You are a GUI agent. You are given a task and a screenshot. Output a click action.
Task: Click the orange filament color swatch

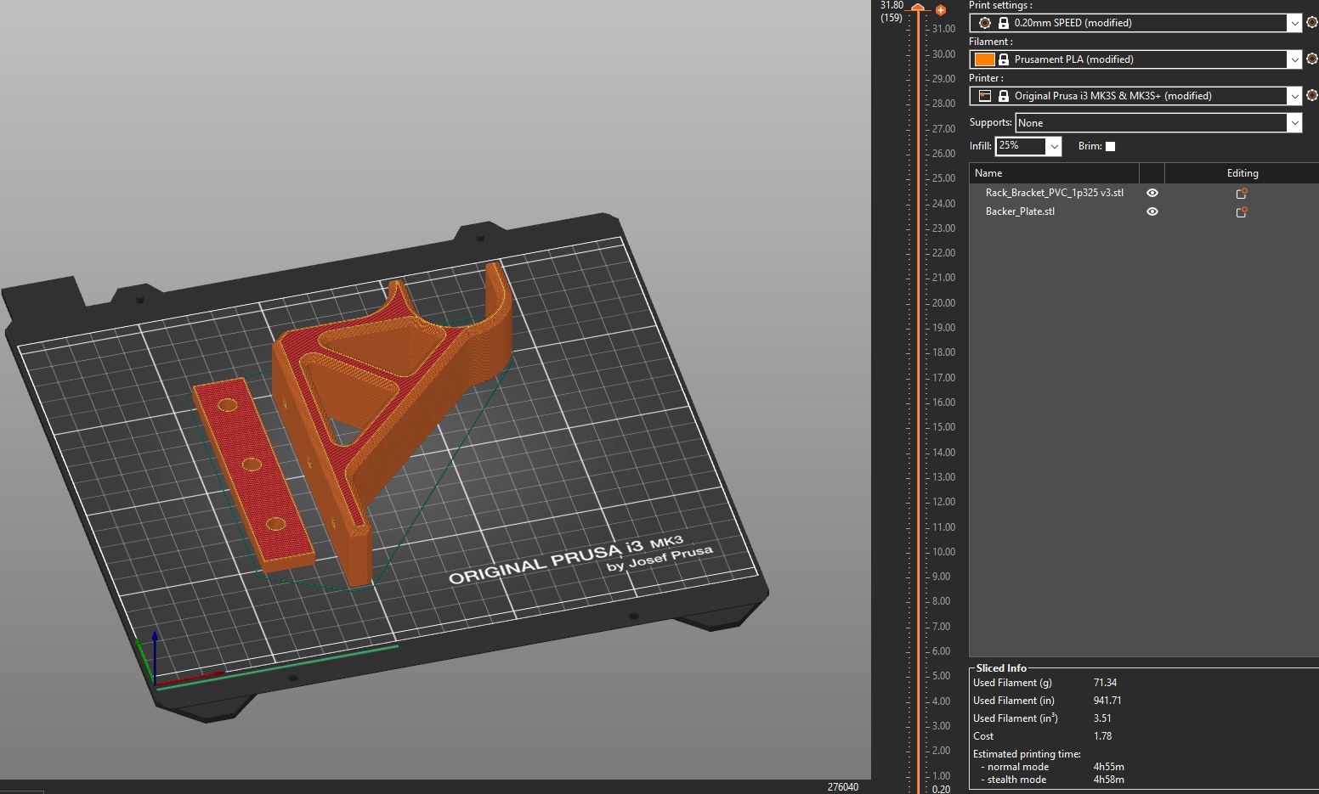pos(984,59)
